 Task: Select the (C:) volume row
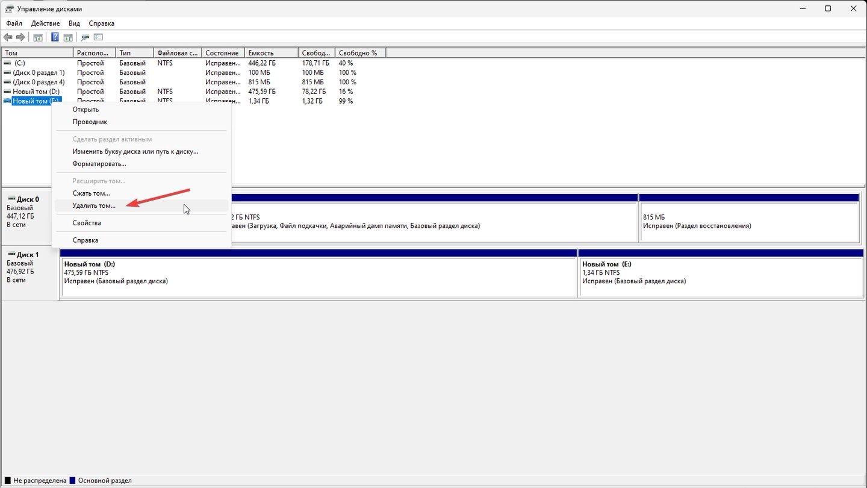[x=20, y=63]
